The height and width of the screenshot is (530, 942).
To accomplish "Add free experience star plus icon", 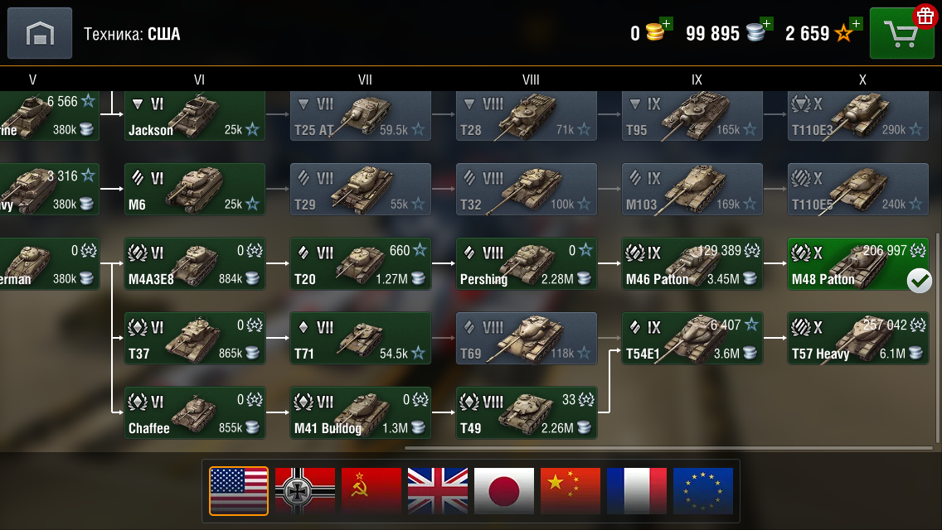I will click(856, 23).
